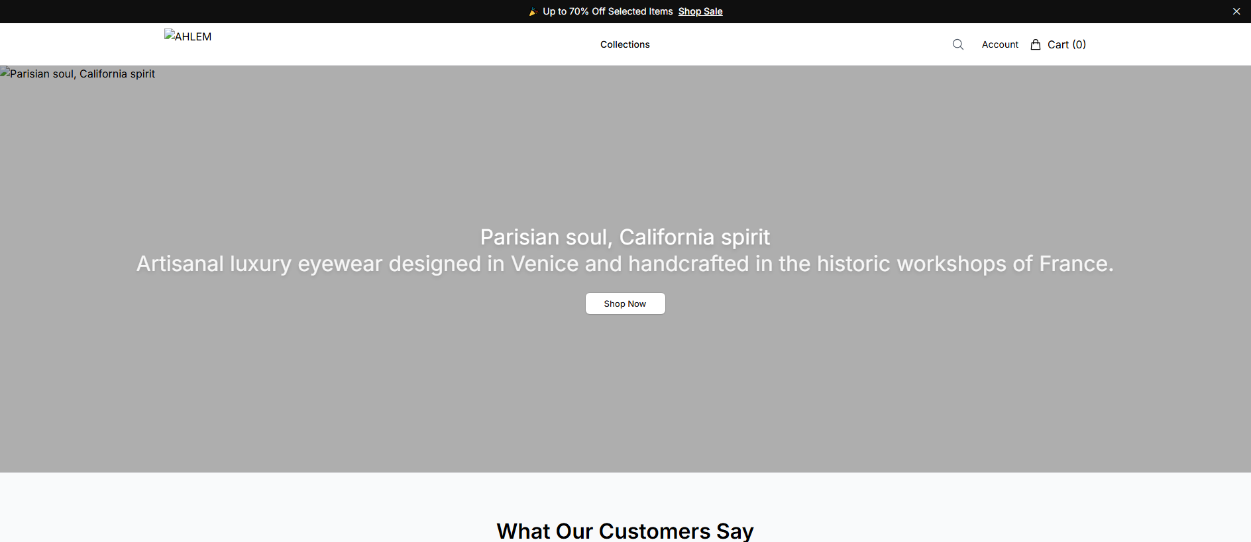Viewport: 1251px width, 542px height.
Task: Open the Collections menu
Action: (x=625, y=44)
